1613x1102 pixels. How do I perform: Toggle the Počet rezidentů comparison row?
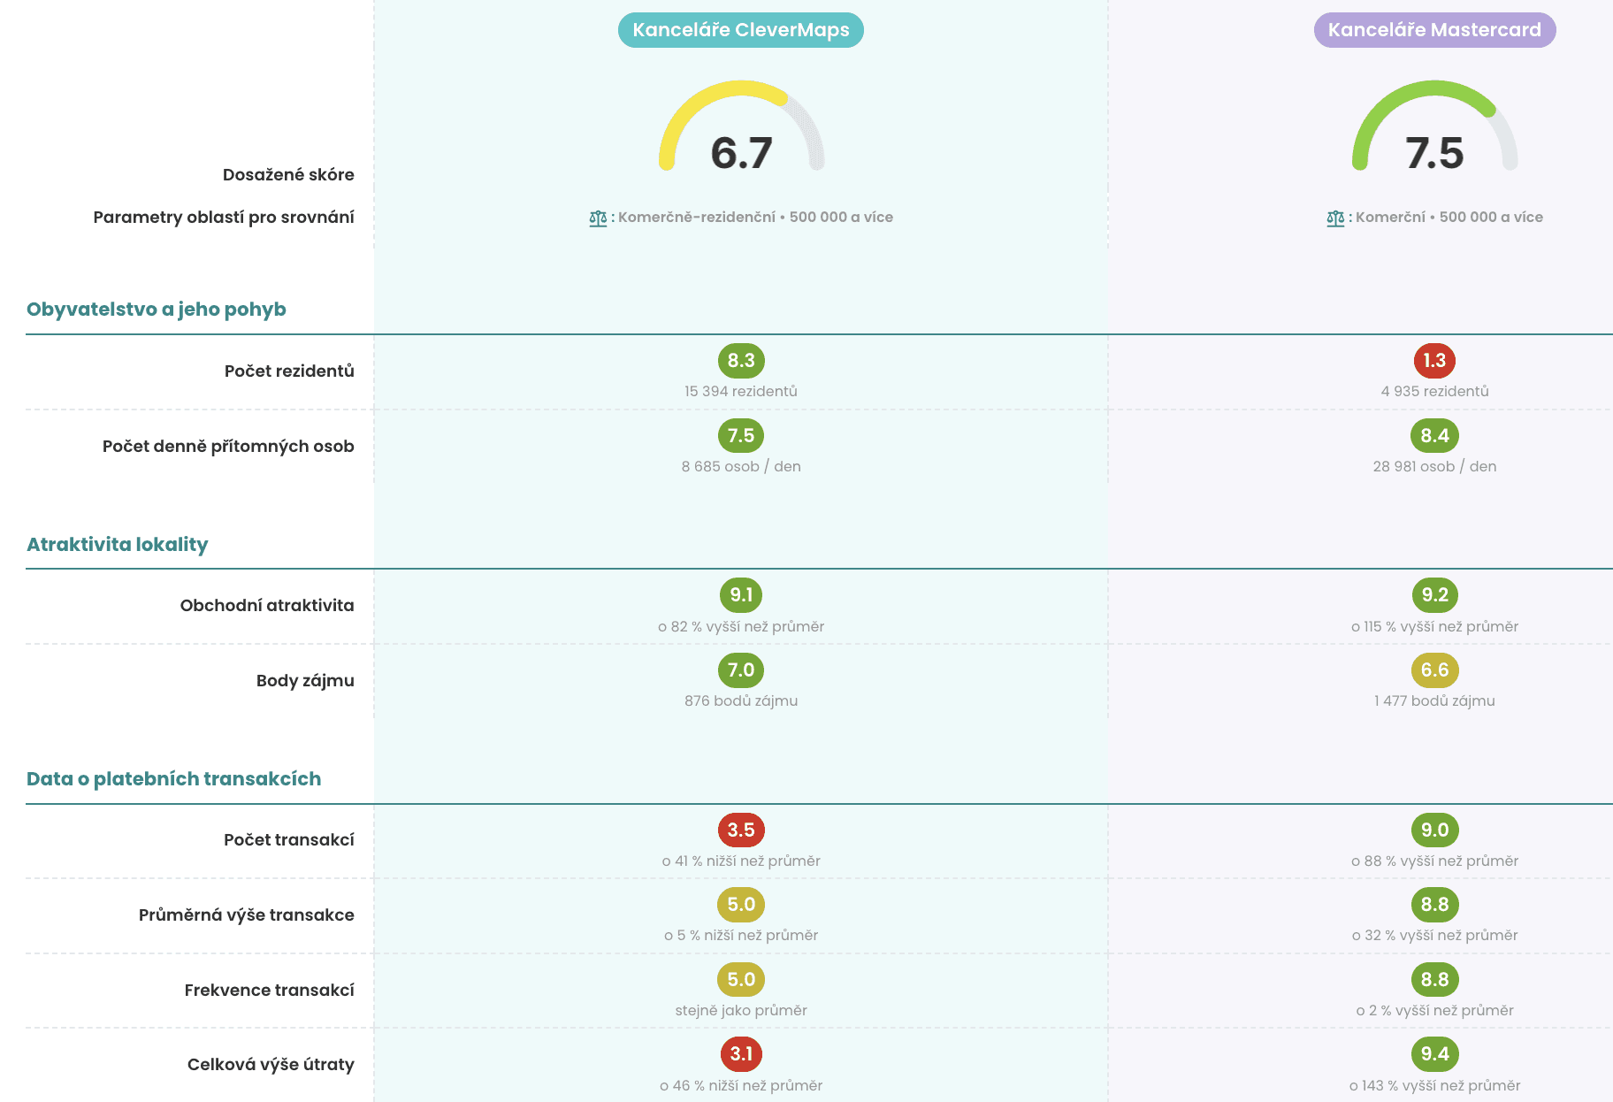tap(288, 371)
